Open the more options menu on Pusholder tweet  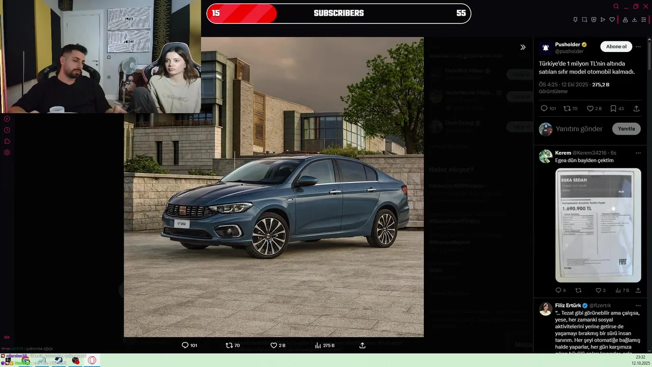coord(638,47)
